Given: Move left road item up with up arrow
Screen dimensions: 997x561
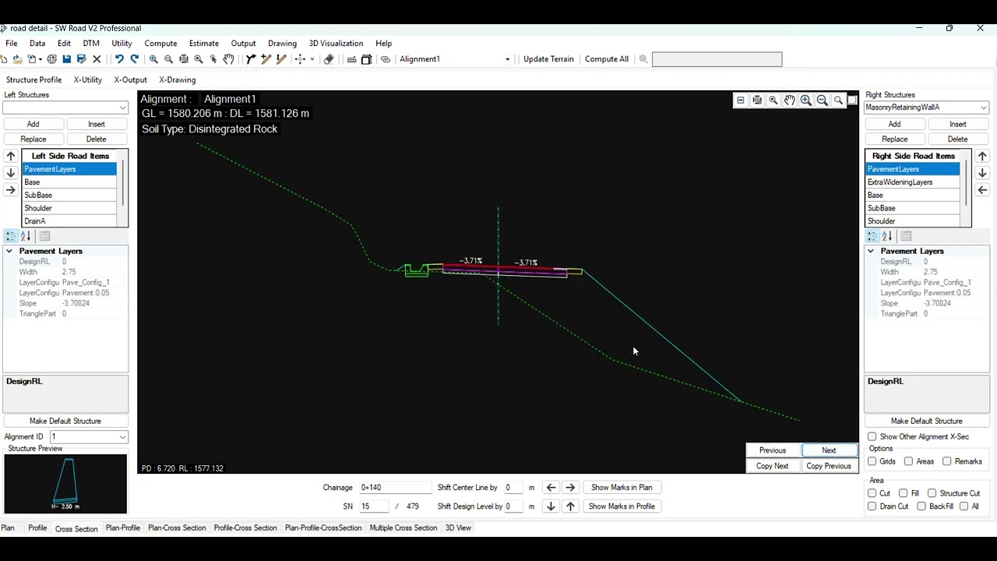Looking at the screenshot, I should 11,156.
